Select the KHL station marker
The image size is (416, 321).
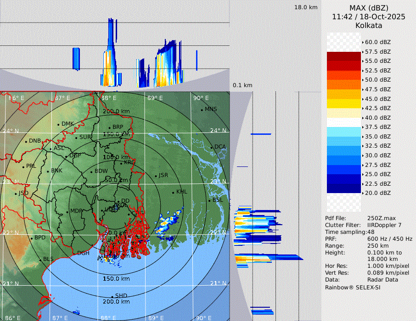point(173,192)
